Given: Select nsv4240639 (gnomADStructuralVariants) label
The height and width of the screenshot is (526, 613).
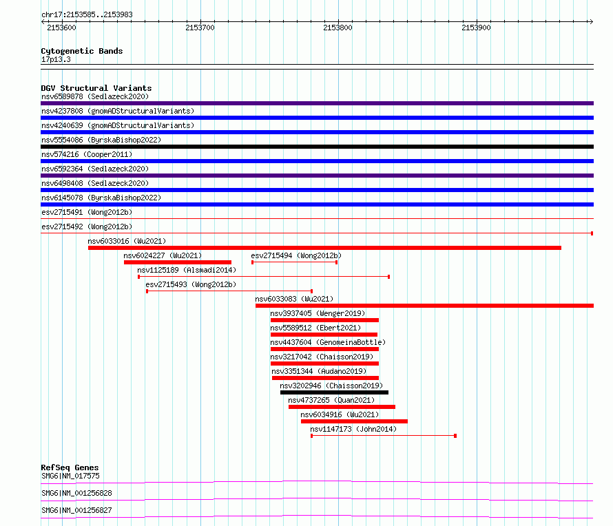Looking at the screenshot, I should coord(118,125).
